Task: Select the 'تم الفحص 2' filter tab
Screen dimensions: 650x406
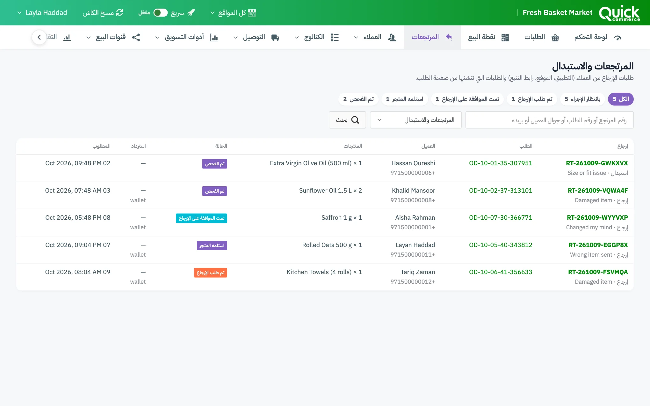Action: point(358,99)
